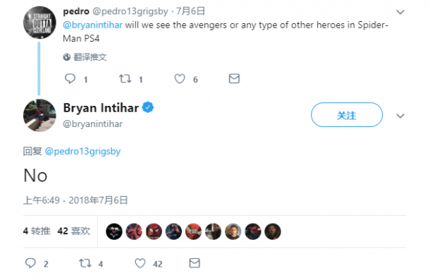Reply to pedro's tweet via speech bubble
The width and height of the screenshot is (430, 278).
70,79
